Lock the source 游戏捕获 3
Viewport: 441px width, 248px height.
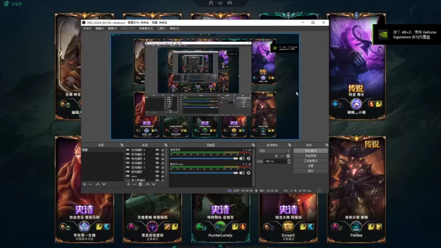(163, 163)
